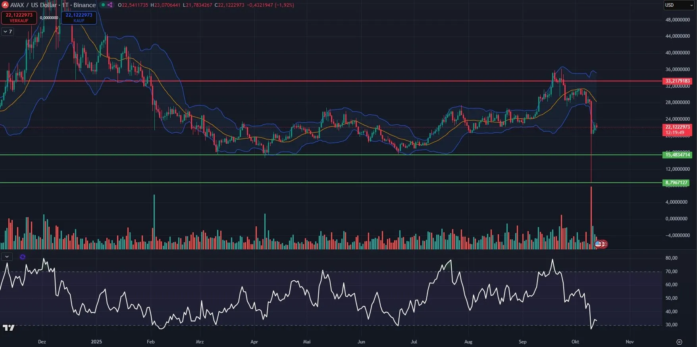This screenshot has height=347, width=697.
Task: Open the USD currency dropdown
Action: click(x=678, y=5)
